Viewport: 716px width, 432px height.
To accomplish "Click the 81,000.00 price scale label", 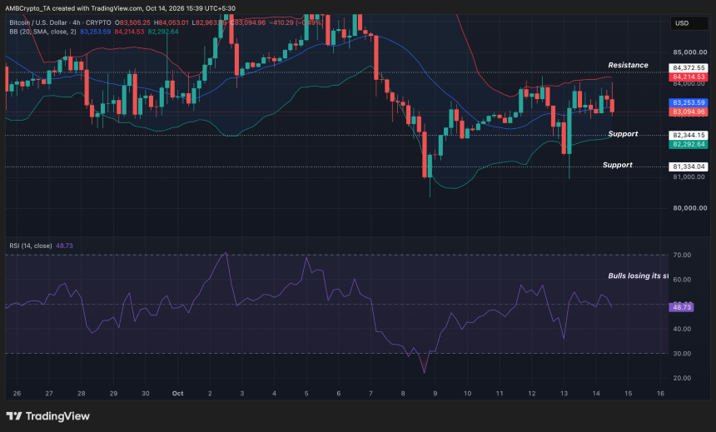I will point(689,176).
